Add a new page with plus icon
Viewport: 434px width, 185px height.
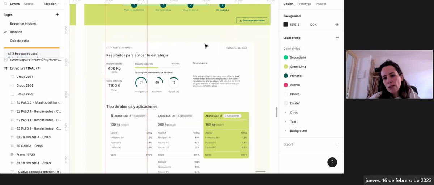(57, 15)
